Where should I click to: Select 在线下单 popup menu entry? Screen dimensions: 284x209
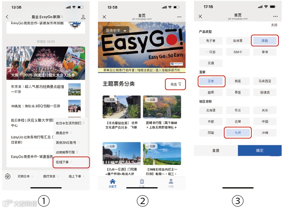[x=71, y=162]
